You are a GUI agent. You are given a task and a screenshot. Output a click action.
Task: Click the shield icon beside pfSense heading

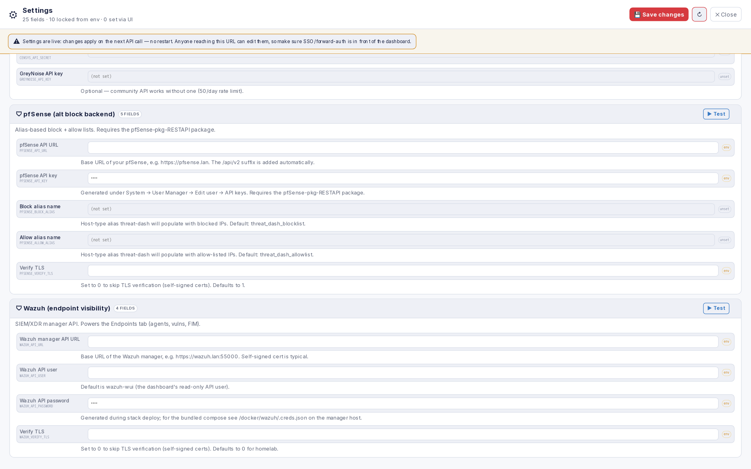tap(19, 114)
